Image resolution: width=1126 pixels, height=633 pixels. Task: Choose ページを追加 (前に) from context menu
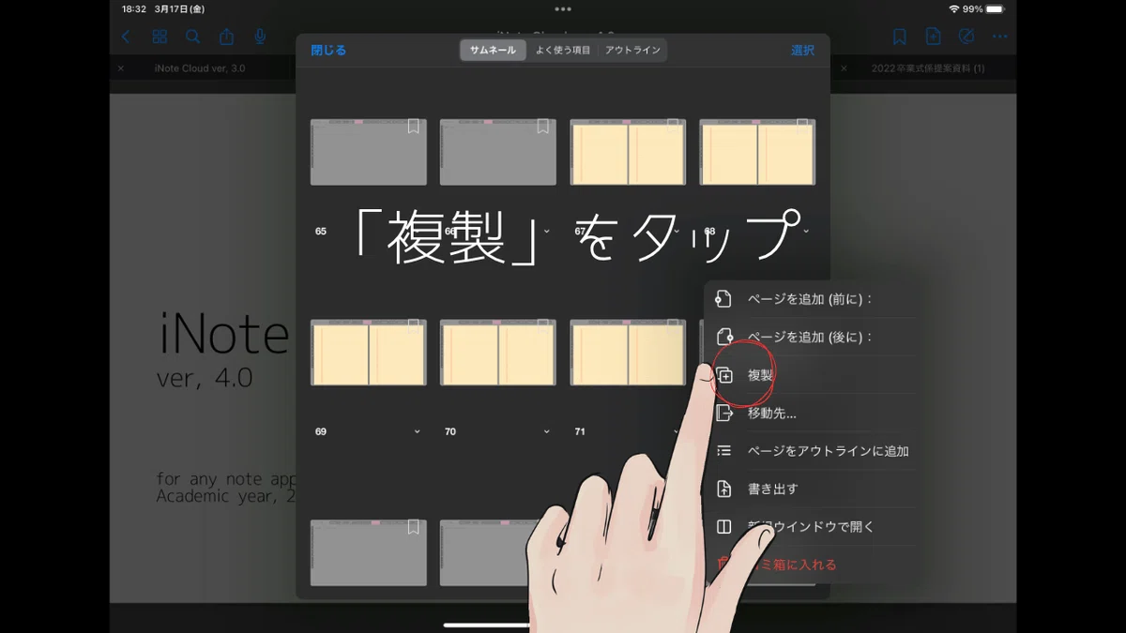(812, 299)
